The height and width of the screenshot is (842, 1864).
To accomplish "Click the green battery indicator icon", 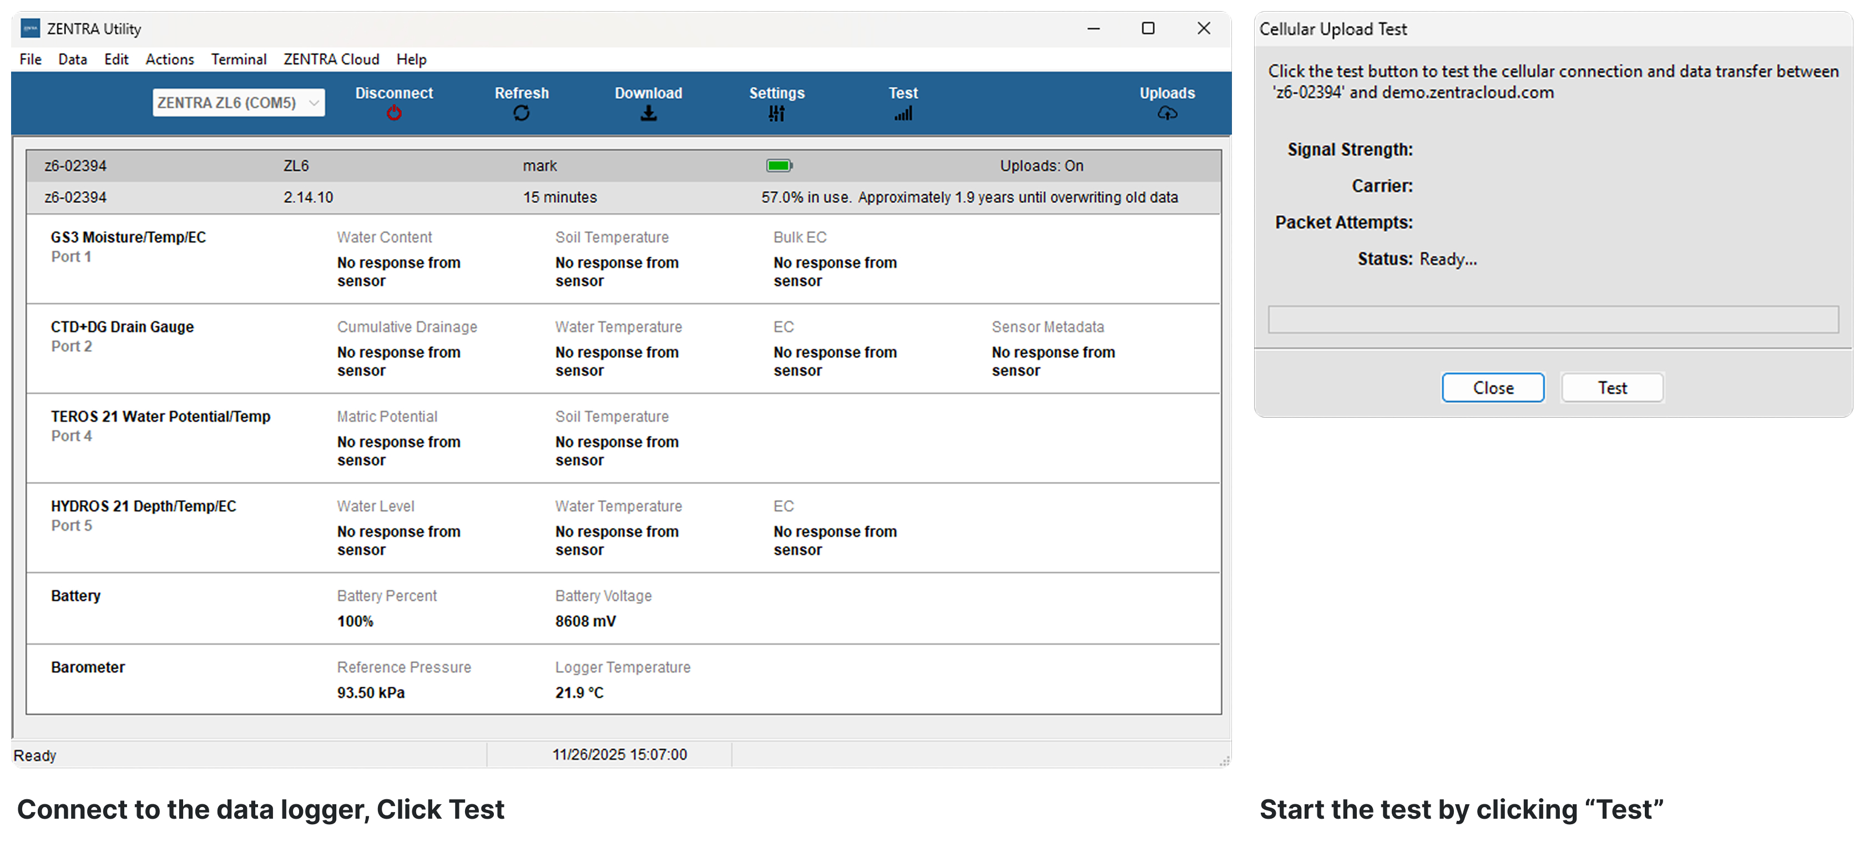I will [x=779, y=166].
